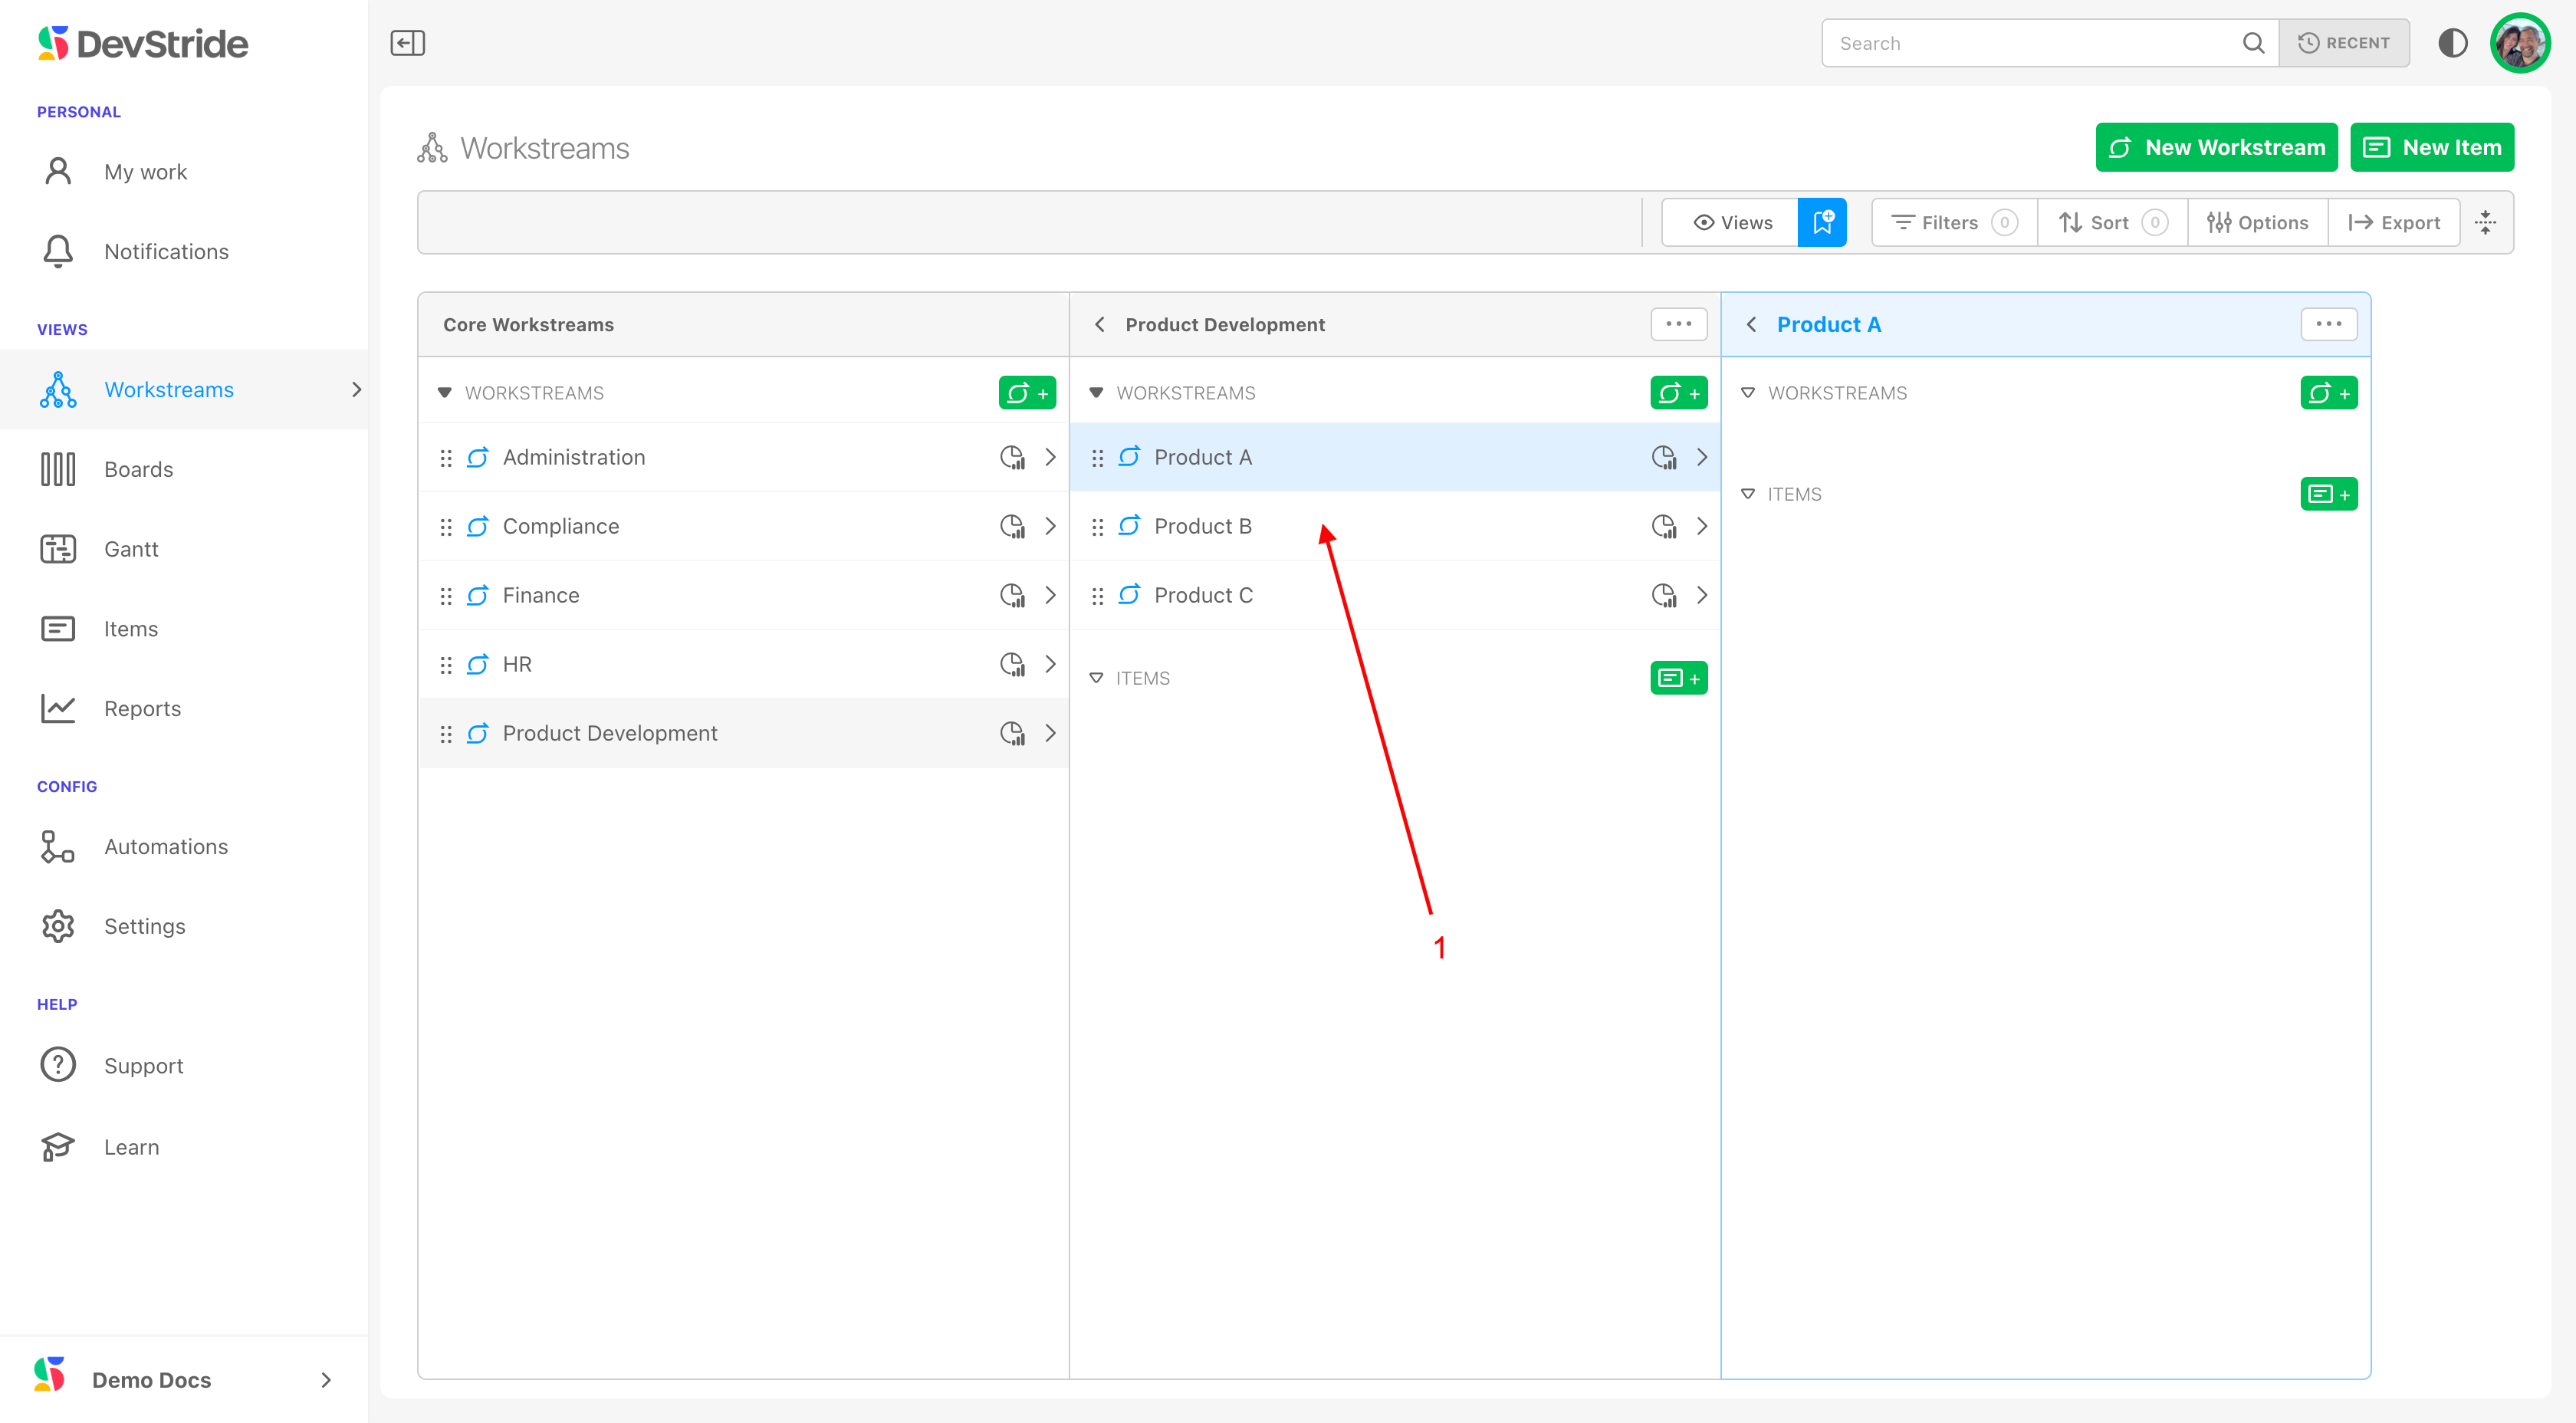The height and width of the screenshot is (1423, 2576).
Task: Click drag handle beside Finance workstream
Action: coord(446,596)
